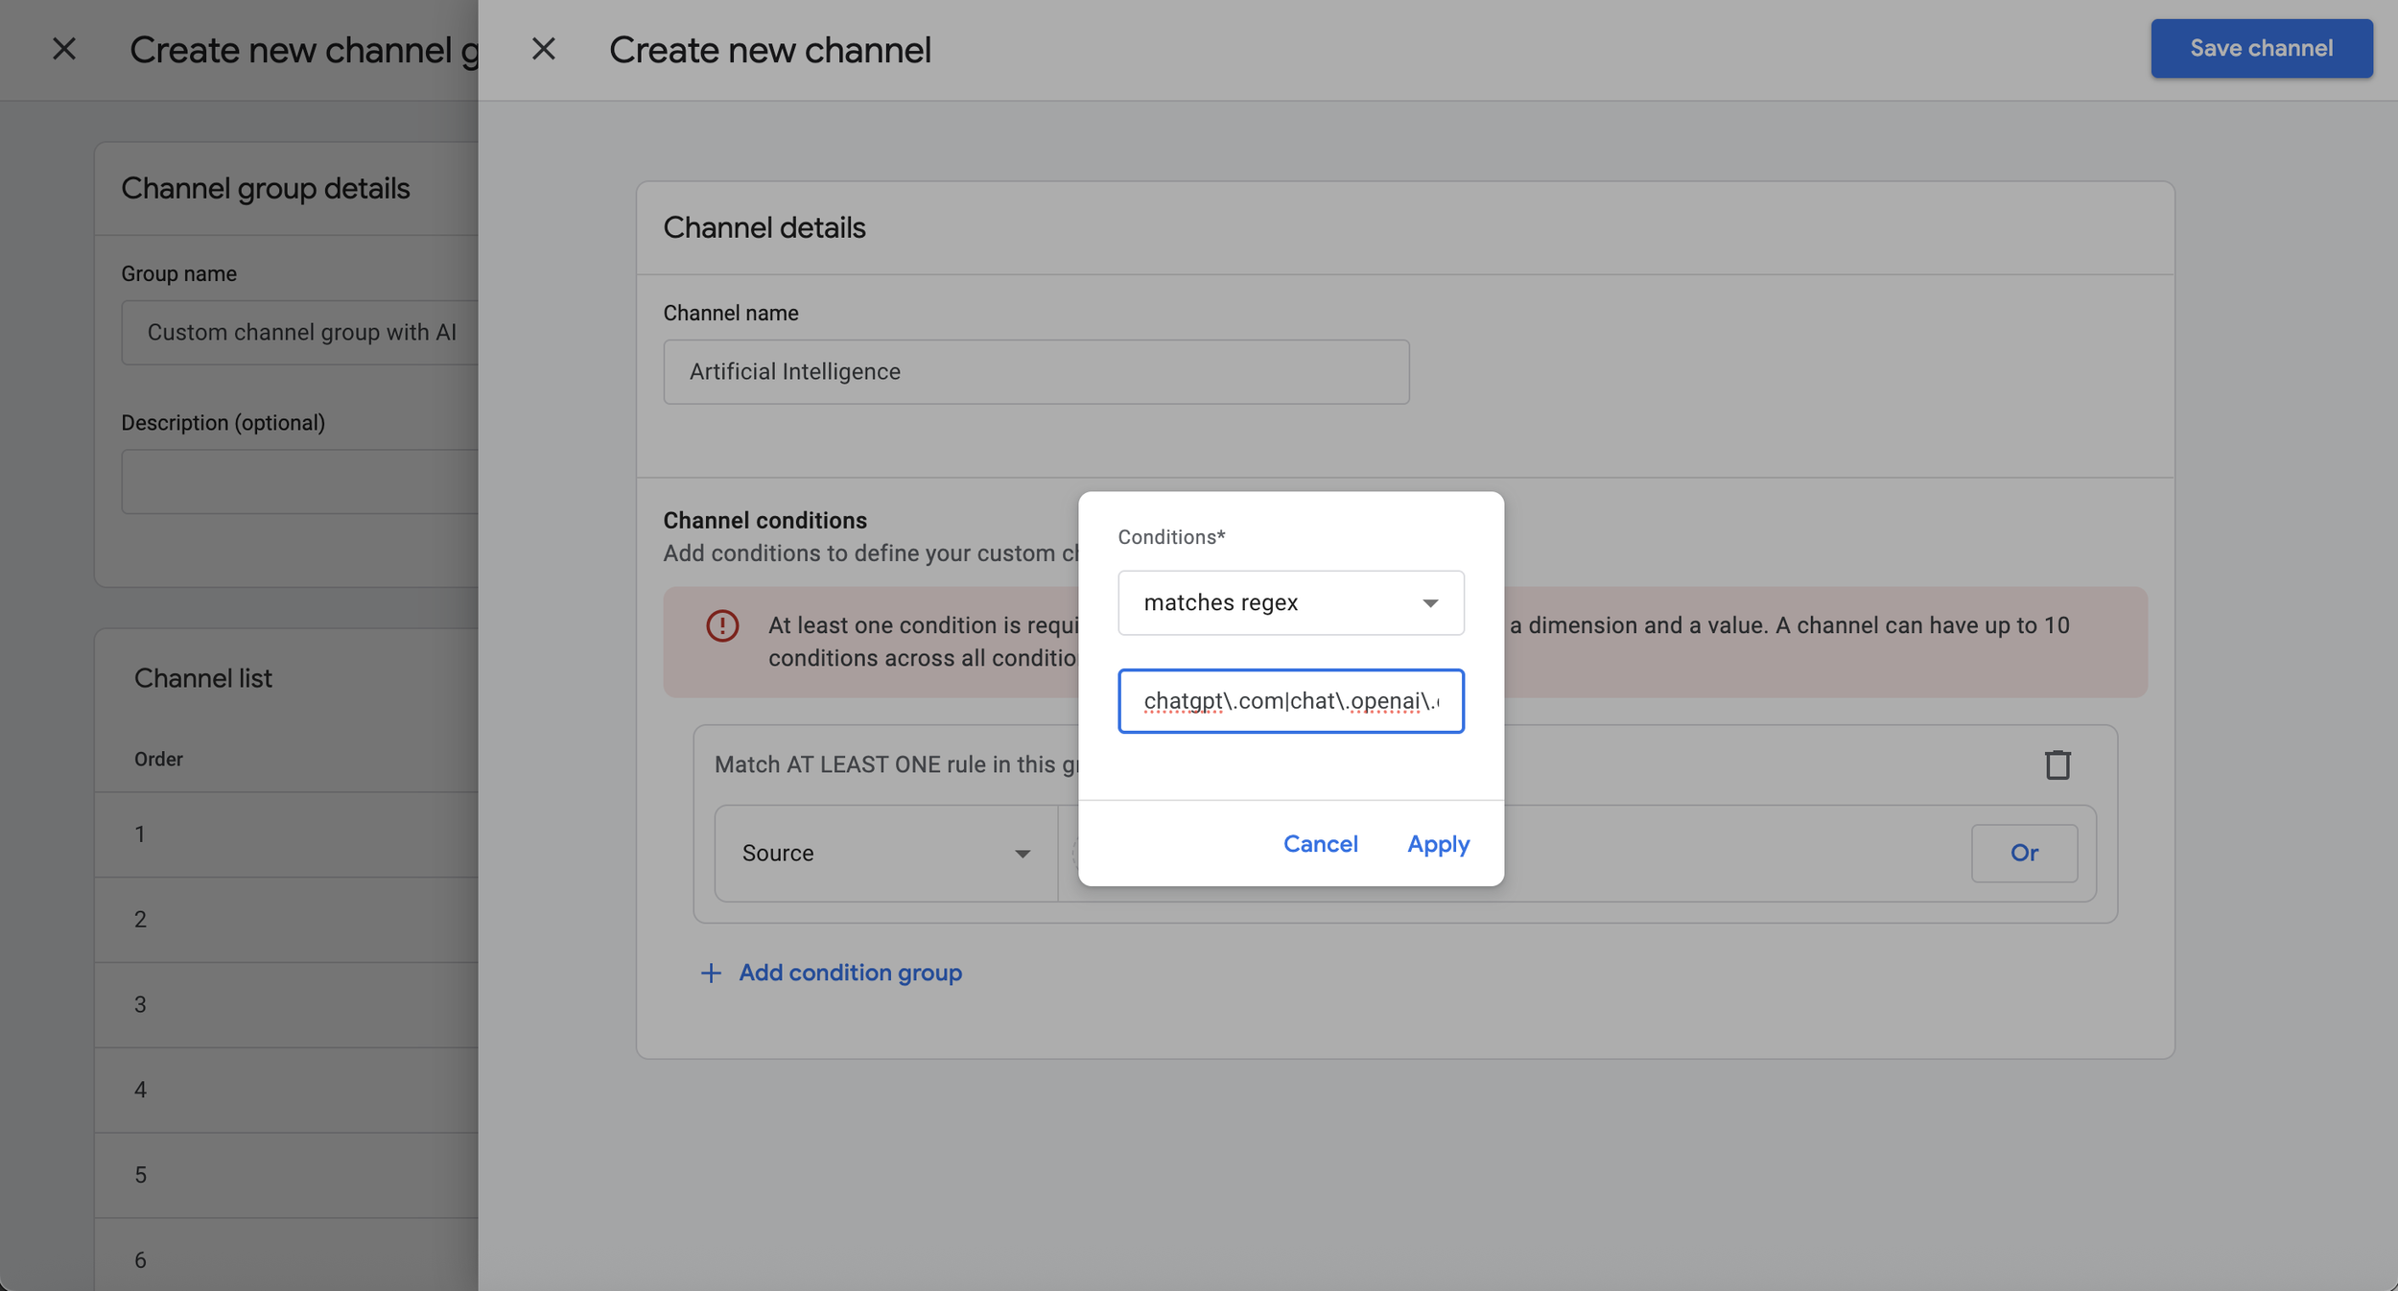Click the Or button
This screenshot has width=2398, height=1291.
2024,853
